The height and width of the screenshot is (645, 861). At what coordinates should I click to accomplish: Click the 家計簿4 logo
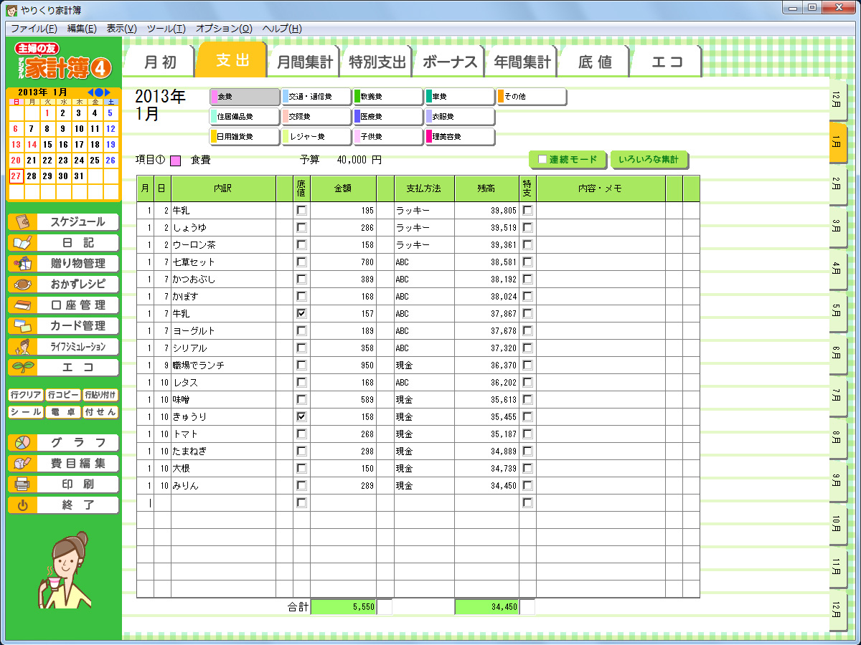tap(63, 62)
